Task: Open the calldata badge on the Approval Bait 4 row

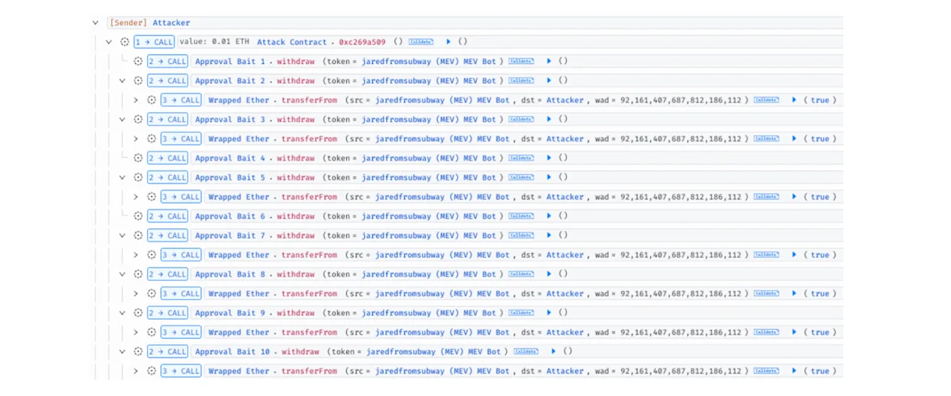Action: (521, 158)
